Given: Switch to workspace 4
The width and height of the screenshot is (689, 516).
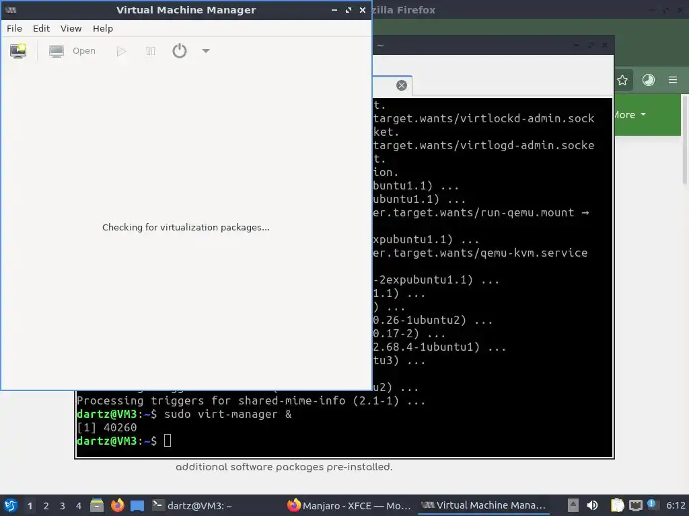Looking at the screenshot, I should 79,506.
